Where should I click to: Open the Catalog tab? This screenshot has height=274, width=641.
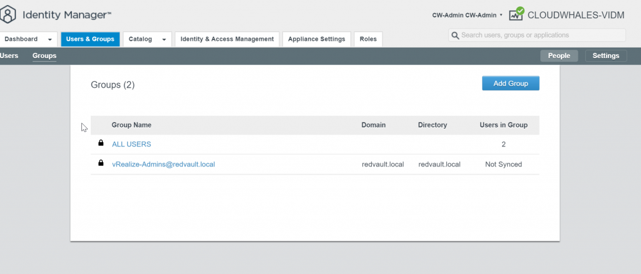click(140, 39)
